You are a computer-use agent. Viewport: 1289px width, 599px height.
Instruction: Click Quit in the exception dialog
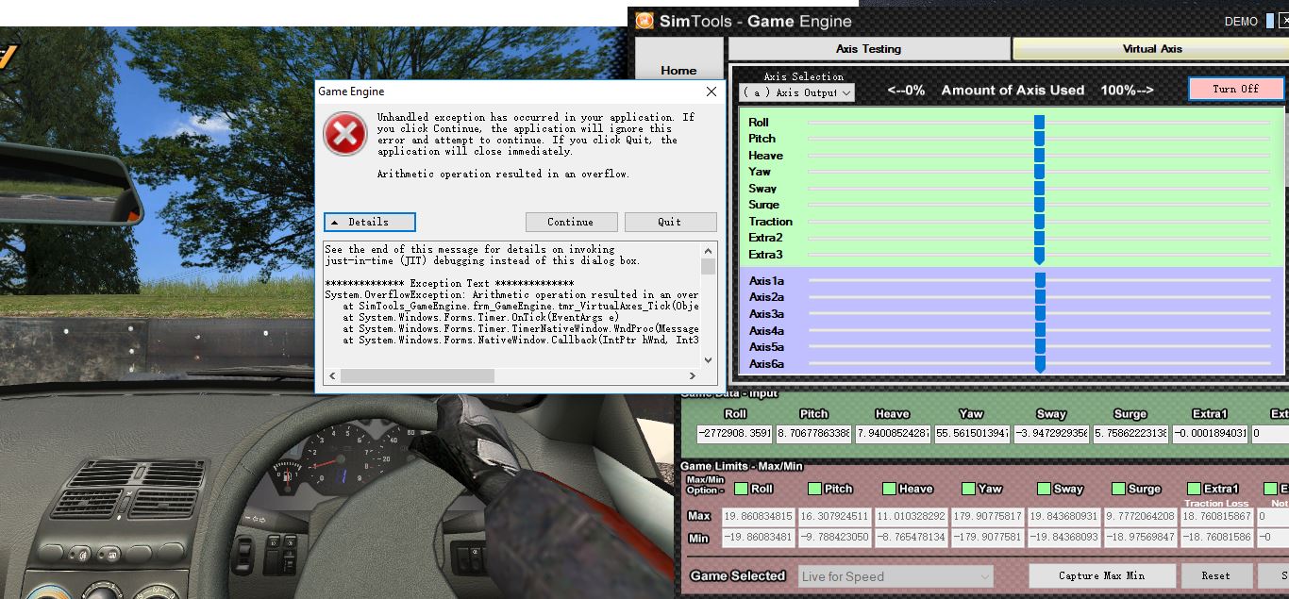669,222
